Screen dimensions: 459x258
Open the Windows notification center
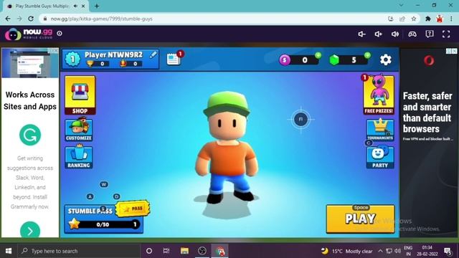click(448, 251)
